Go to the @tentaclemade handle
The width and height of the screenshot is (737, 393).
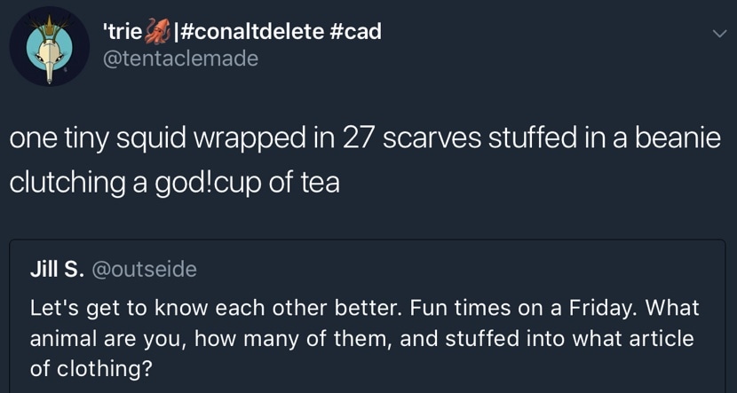point(180,59)
